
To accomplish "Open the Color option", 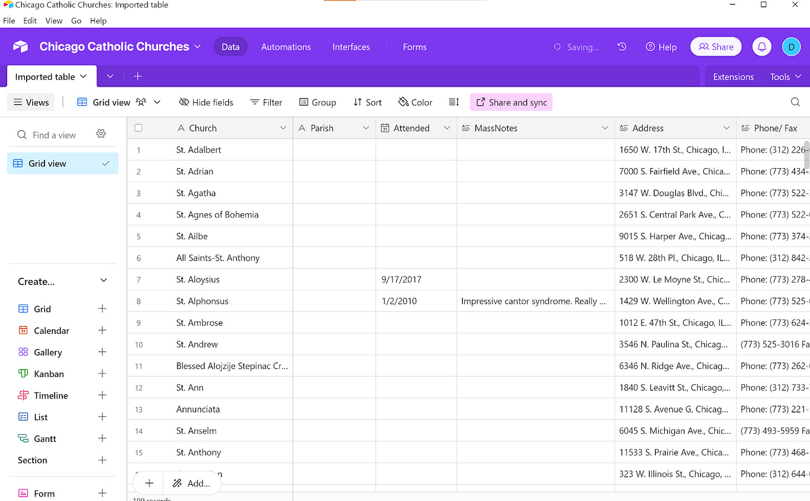I will pyautogui.click(x=416, y=102).
